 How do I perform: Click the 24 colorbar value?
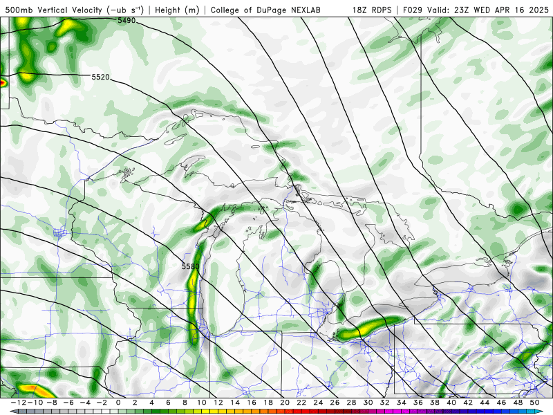pyautogui.click(x=318, y=403)
